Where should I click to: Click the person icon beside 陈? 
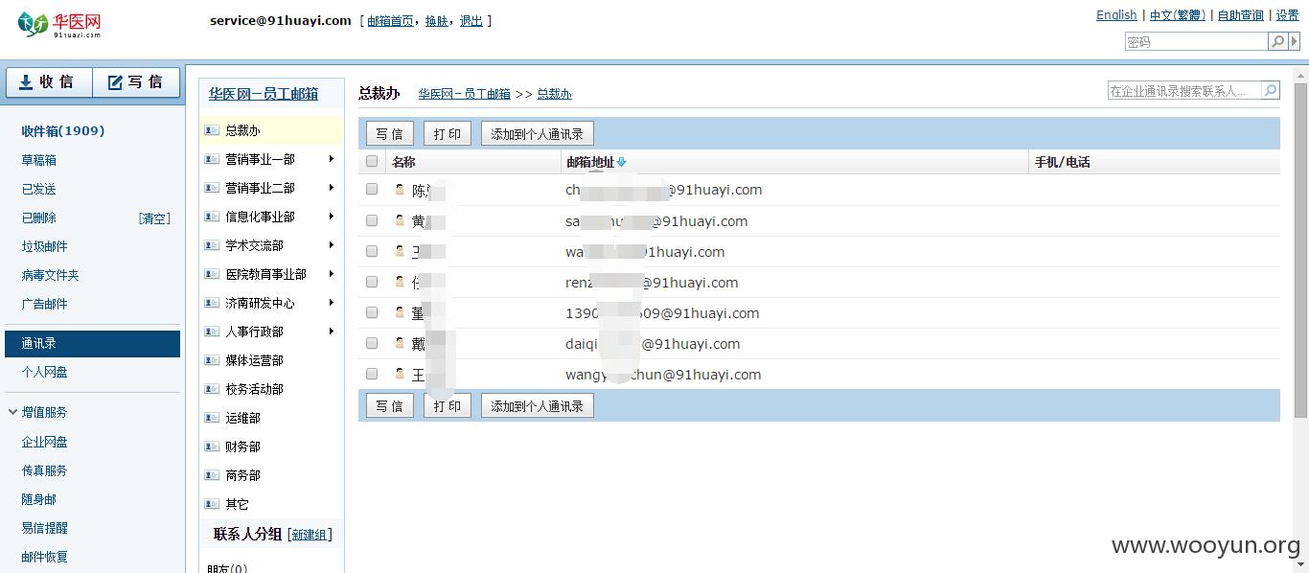coord(400,190)
